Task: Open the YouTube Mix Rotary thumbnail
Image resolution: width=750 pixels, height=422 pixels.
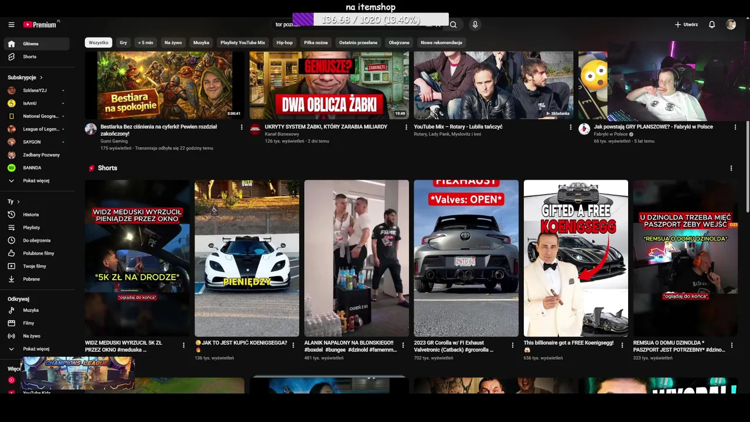Action: 493,86
